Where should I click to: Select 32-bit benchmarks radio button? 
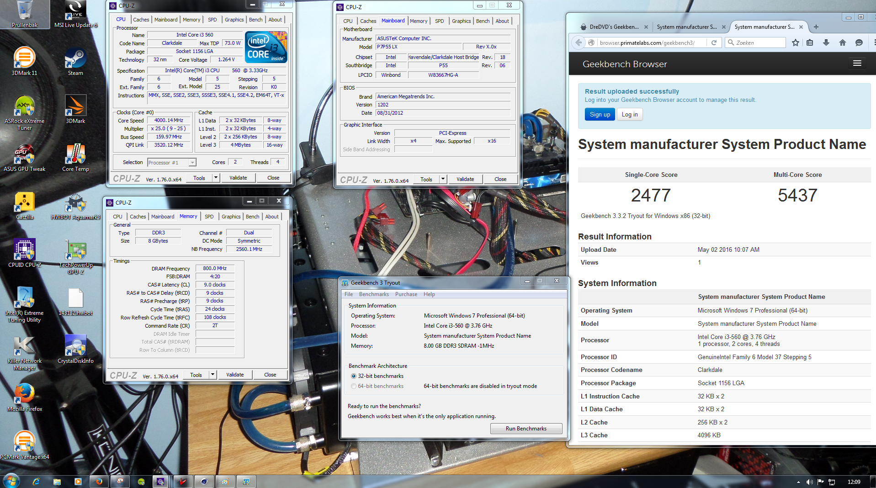point(354,376)
